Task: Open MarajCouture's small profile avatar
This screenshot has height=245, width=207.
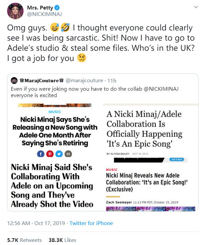Action: click(x=14, y=81)
